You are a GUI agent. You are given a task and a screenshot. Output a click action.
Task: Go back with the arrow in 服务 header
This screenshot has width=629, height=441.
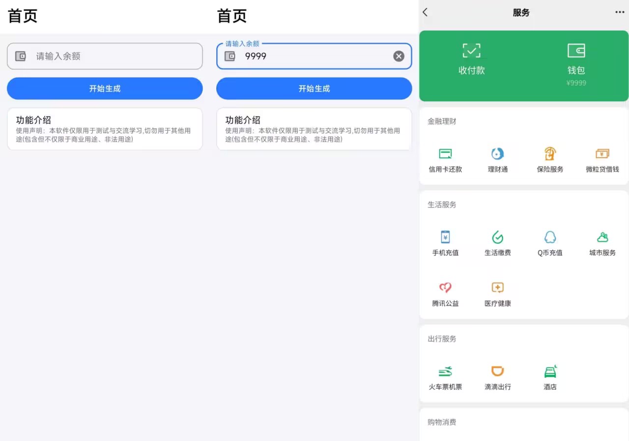pyautogui.click(x=426, y=12)
